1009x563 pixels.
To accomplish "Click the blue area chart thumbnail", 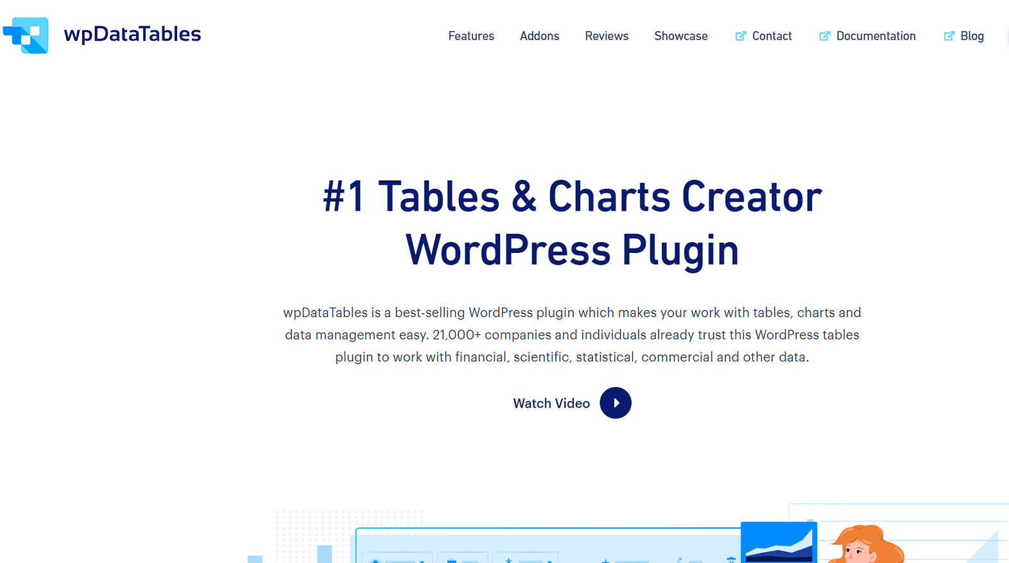I will pyautogui.click(x=779, y=542).
